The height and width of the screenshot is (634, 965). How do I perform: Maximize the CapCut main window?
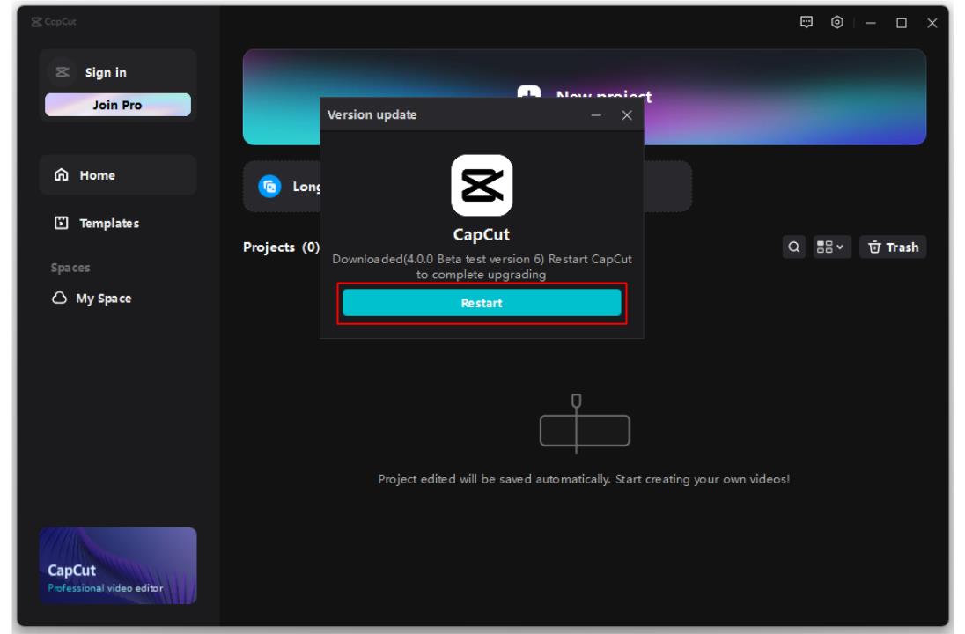click(x=901, y=23)
